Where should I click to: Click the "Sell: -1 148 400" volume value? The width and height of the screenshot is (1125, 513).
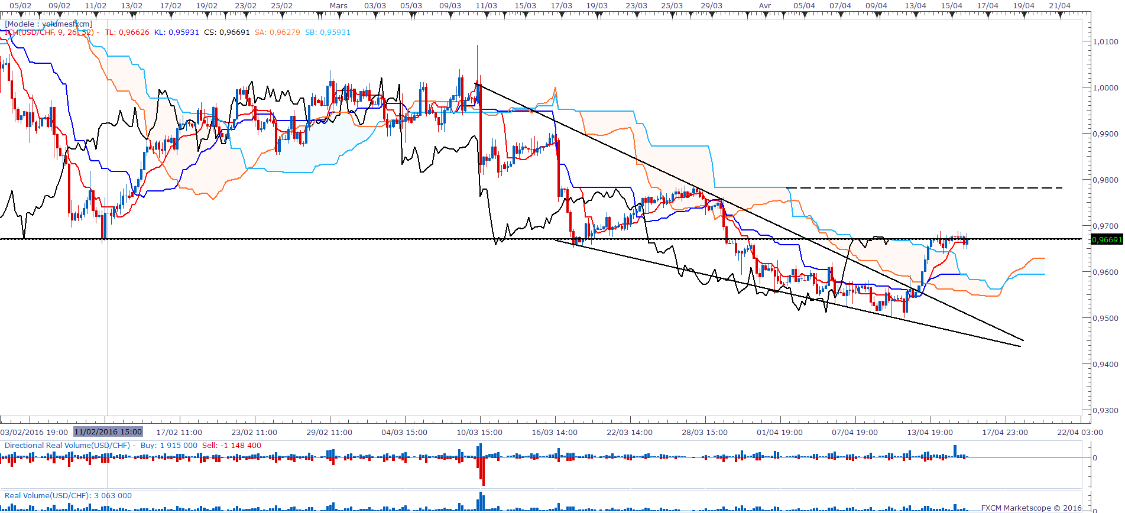232,446
